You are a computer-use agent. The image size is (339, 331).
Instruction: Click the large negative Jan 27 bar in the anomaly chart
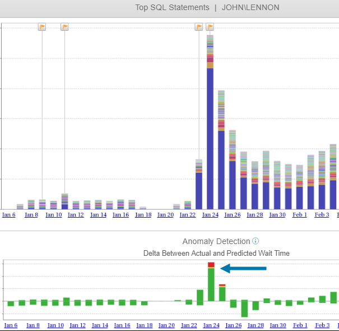[x=244, y=308]
